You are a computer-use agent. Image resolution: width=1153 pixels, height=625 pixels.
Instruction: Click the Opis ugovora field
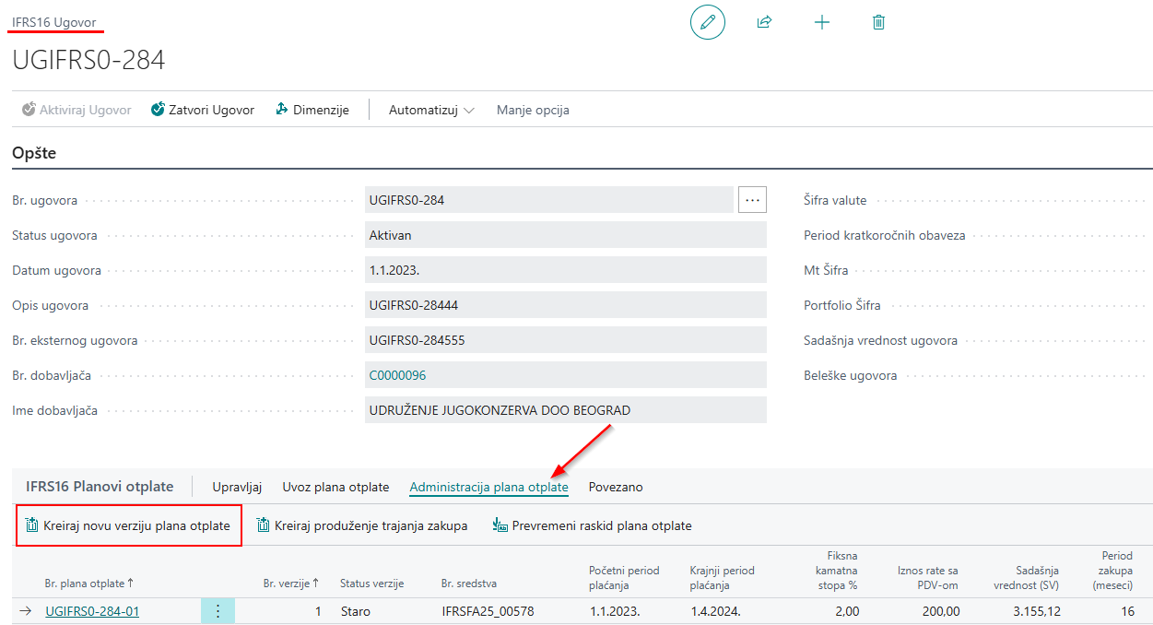[x=566, y=305]
